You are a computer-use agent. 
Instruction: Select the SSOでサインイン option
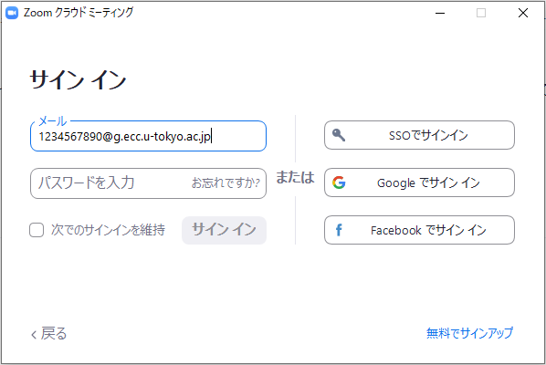coord(419,135)
